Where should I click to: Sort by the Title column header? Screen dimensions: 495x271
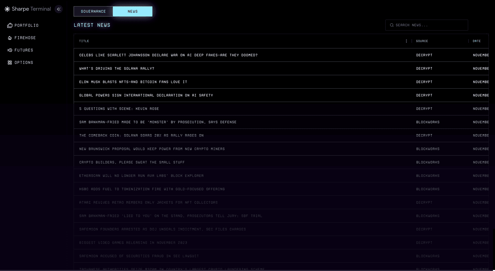pos(84,41)
